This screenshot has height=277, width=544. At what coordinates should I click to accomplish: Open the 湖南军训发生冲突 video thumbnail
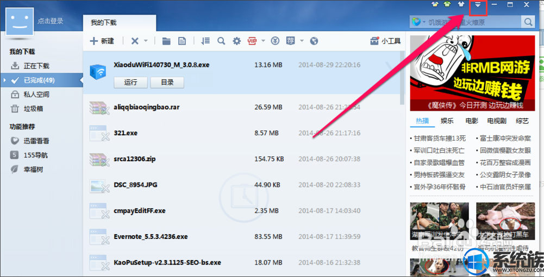tap(439, 221)
